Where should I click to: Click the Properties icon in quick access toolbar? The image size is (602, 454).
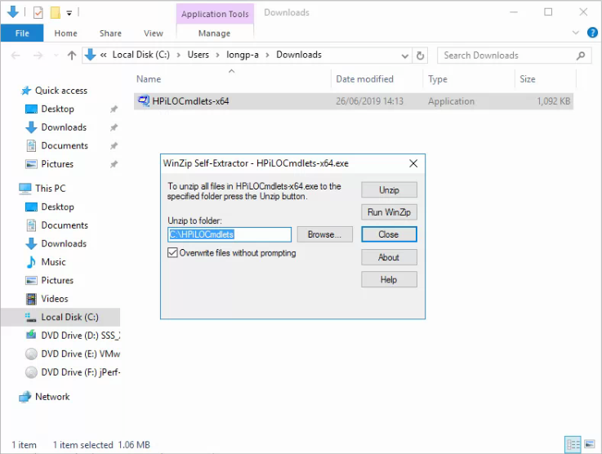click(38, 13)
